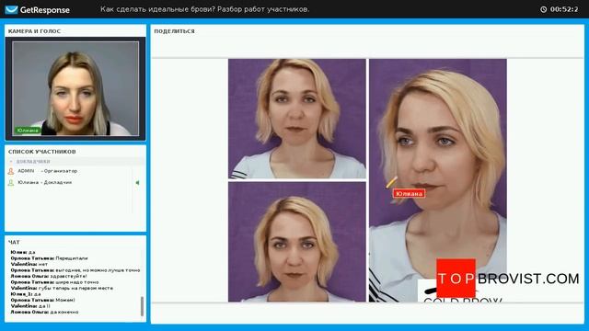The width and height of the screenshot is (589, 331).
Task: Click the clock icon beside the timer
Action: [x=544, y=9]
